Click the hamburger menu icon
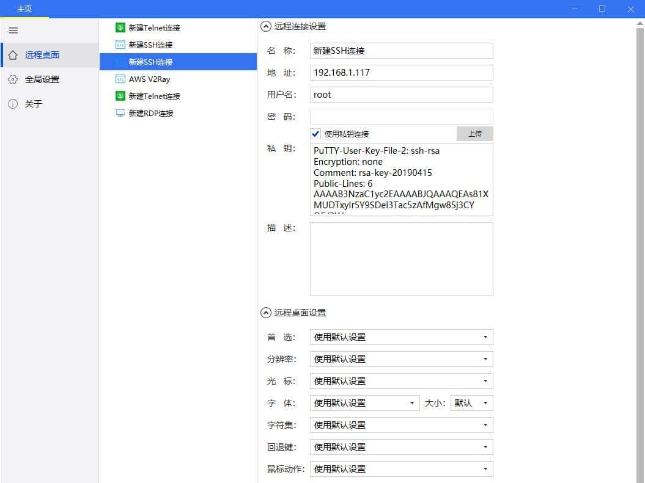Screen dimensions: 645x483 (x=13, y=31)
